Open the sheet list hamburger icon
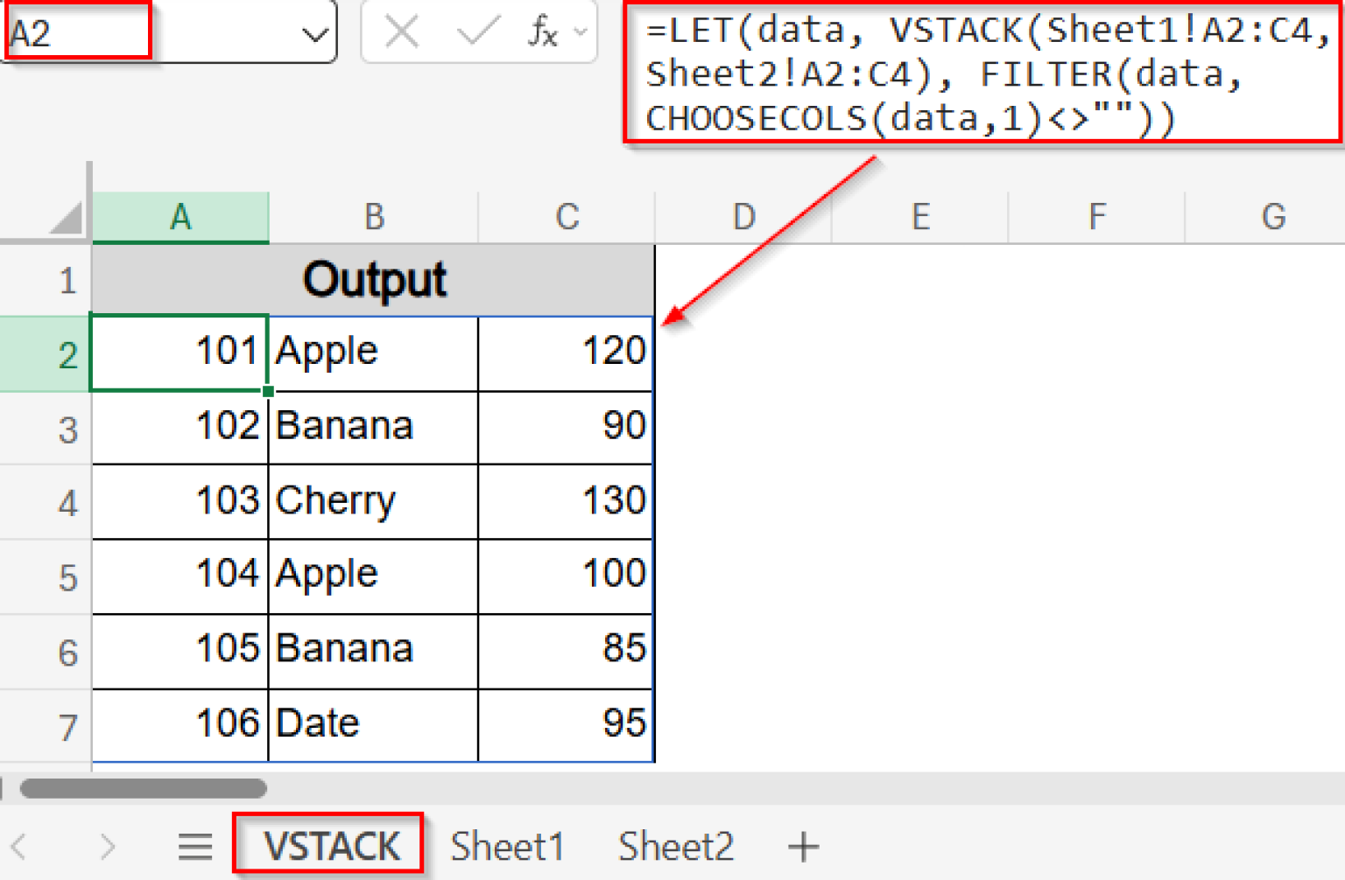 tap(194, 846)
